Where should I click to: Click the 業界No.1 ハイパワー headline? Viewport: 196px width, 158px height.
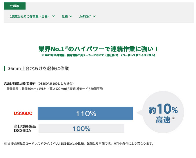(x=98, y=49)
